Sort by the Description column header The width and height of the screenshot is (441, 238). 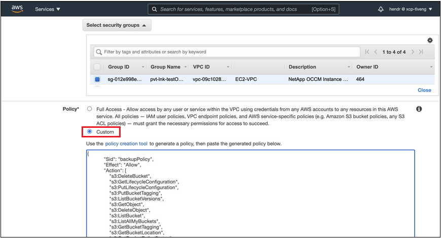point(302,67)
